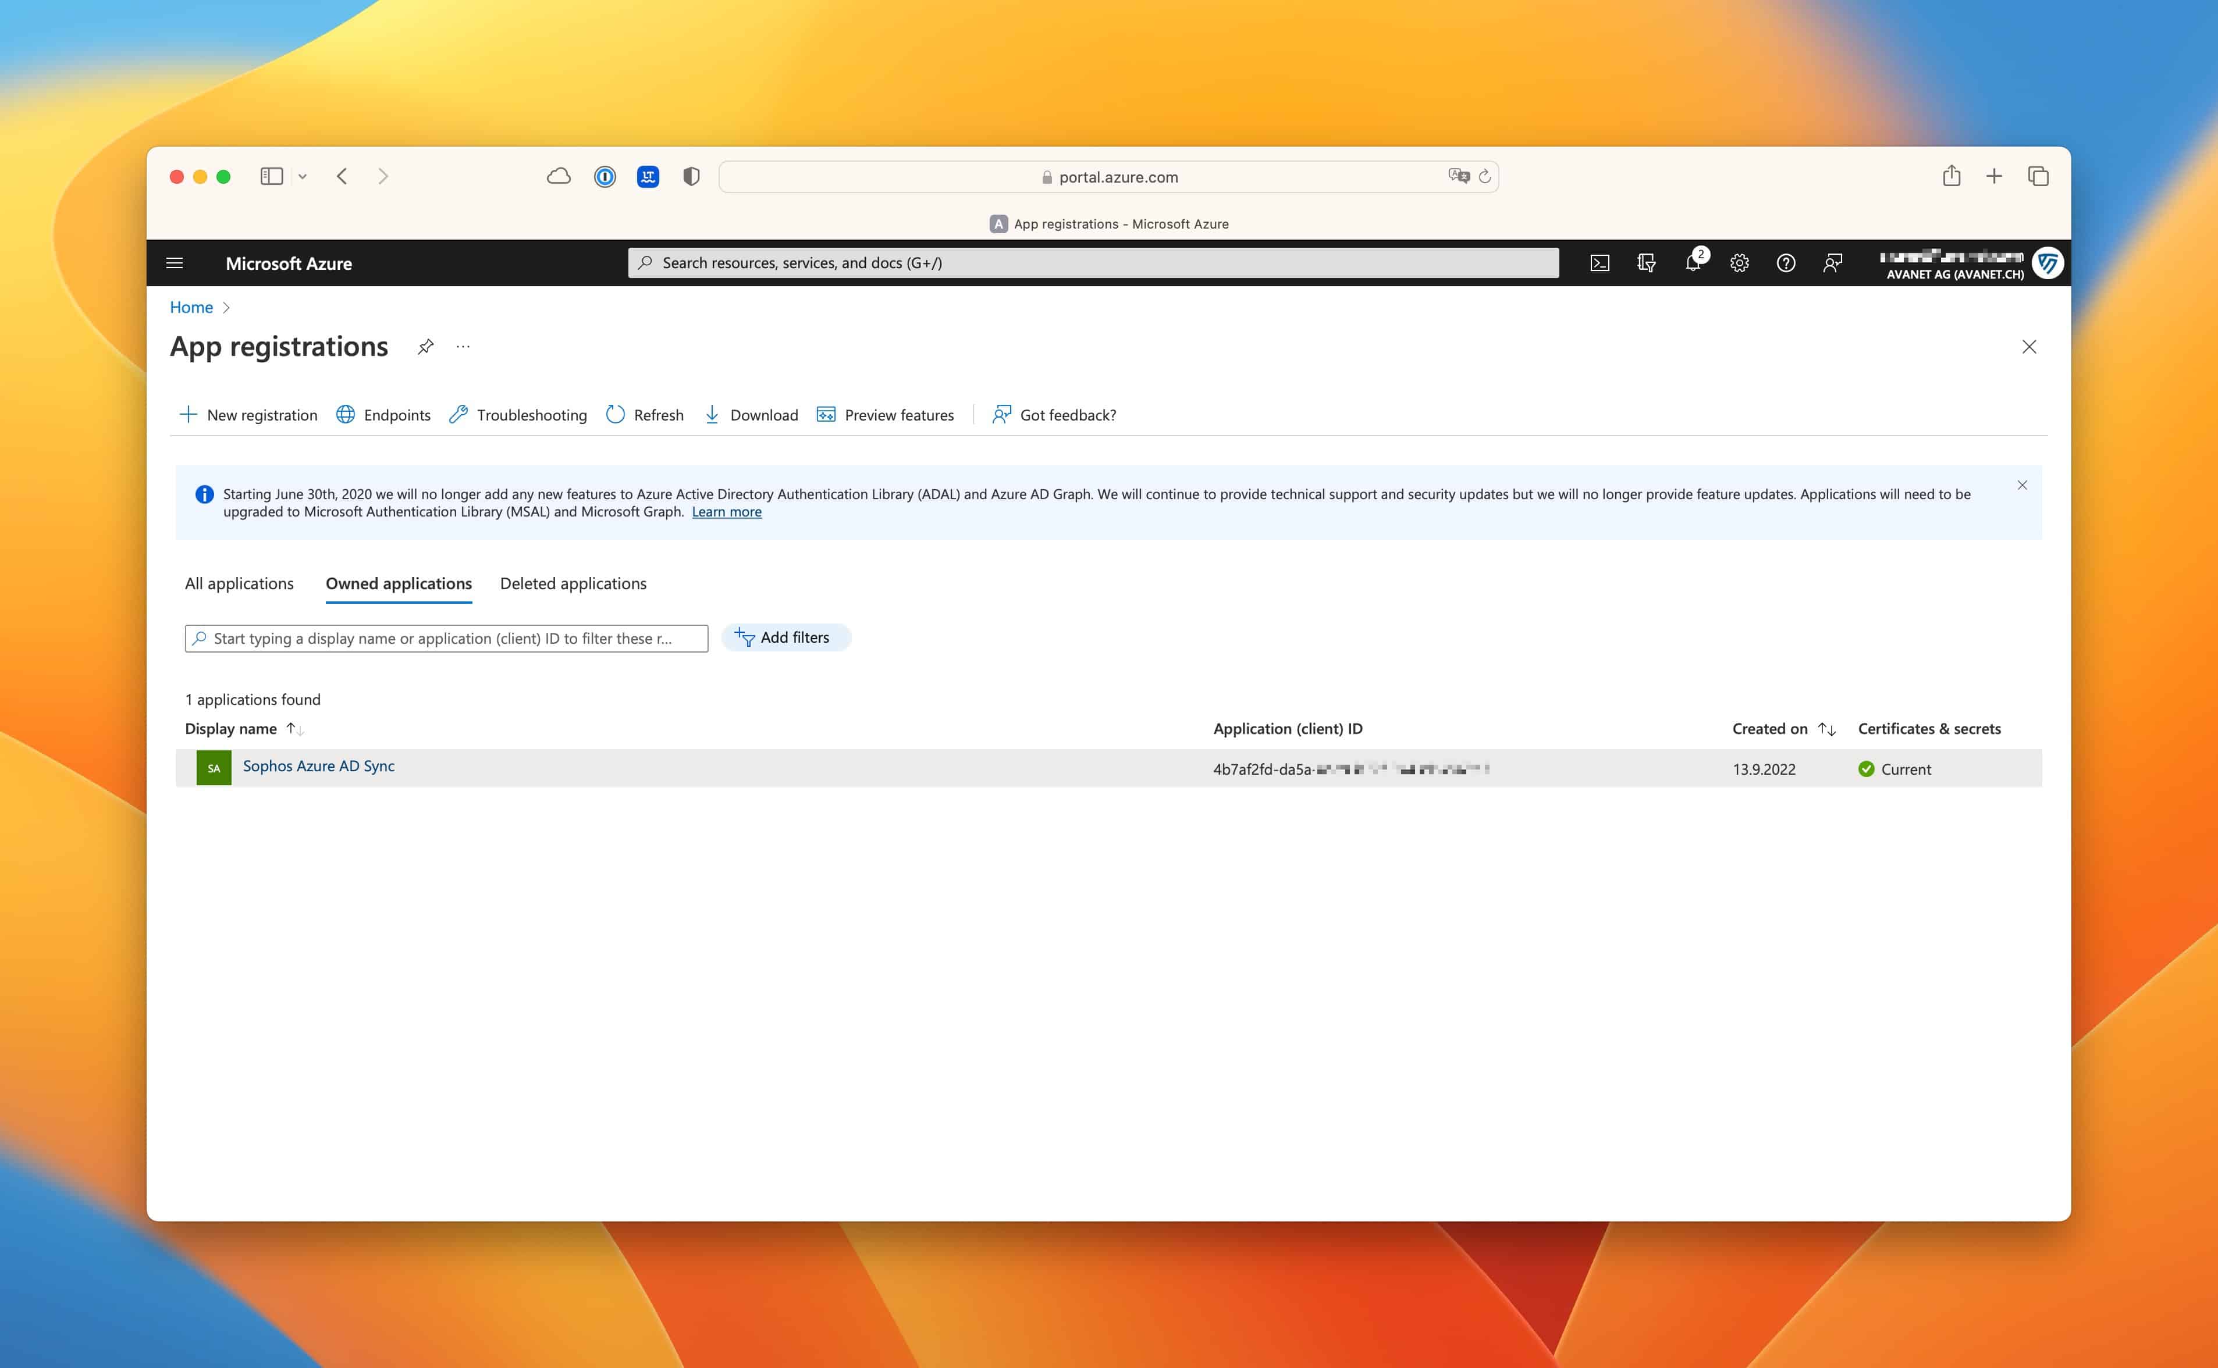Click New registration
2218x1368 pixels.
point(249,414)
